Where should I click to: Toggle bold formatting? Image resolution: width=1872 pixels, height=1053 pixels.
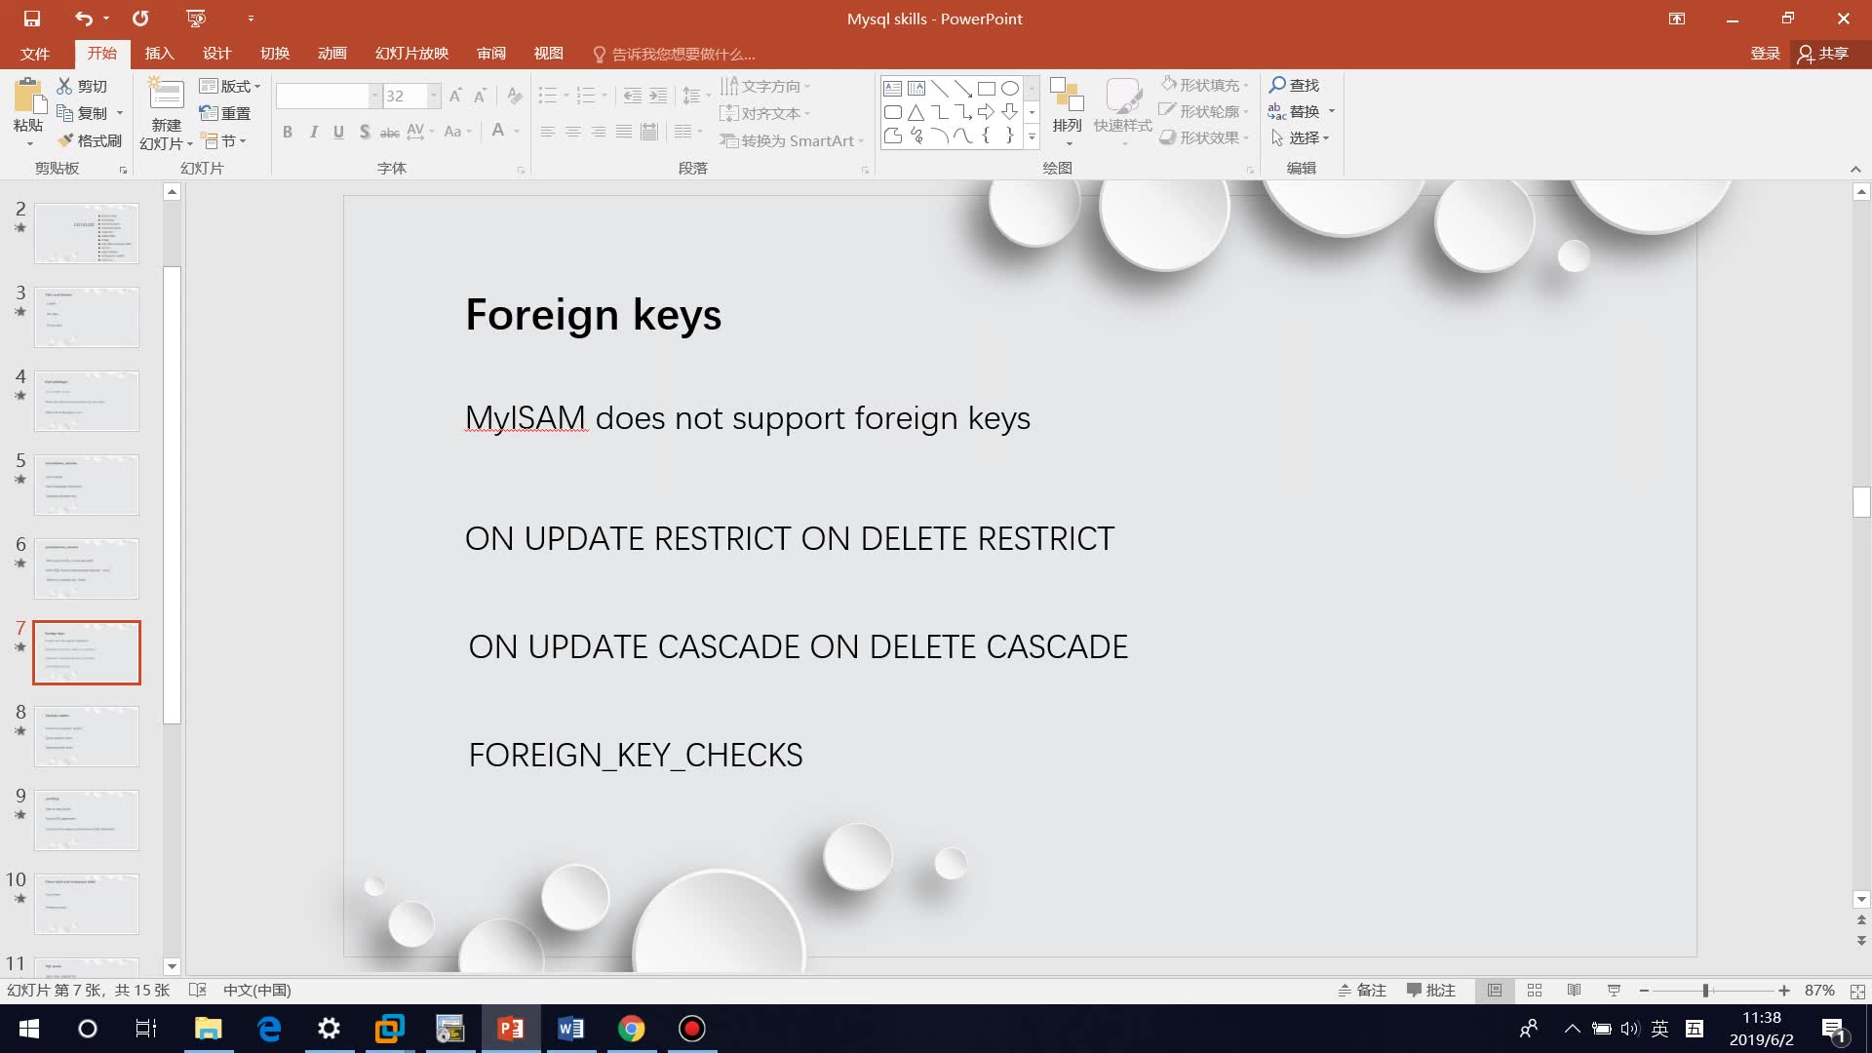coord(288,131)
